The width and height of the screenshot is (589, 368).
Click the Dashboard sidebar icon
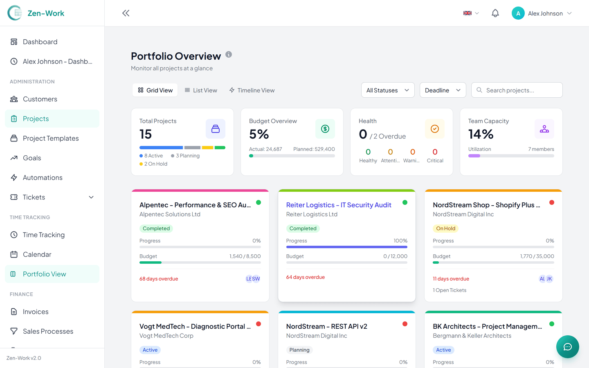pos(14,42)
